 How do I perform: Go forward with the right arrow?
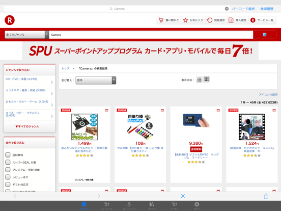pos(99,196)
